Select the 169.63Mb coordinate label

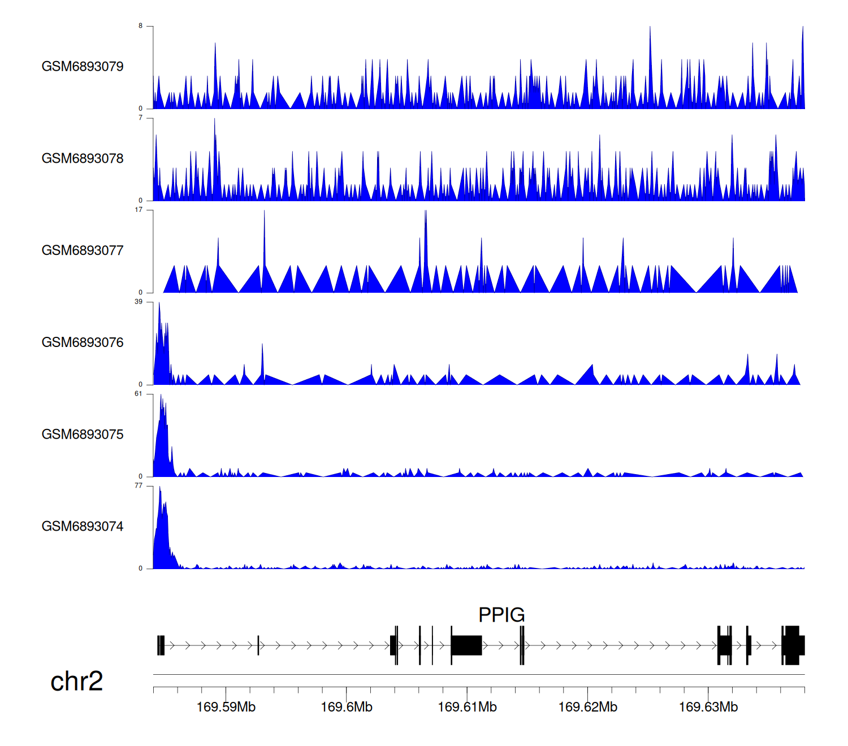[x=708, y=707]
